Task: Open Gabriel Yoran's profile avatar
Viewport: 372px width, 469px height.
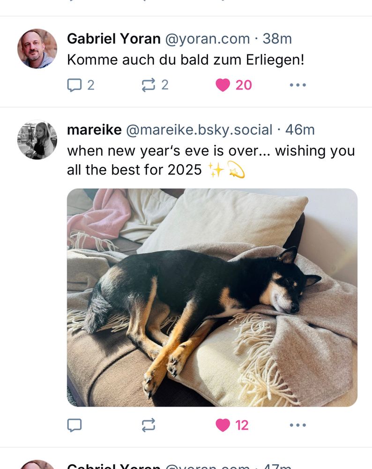Action: [37, 48]
